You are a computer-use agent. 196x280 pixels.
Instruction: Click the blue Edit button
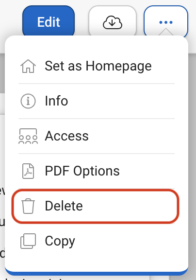(x=49, y=22)
